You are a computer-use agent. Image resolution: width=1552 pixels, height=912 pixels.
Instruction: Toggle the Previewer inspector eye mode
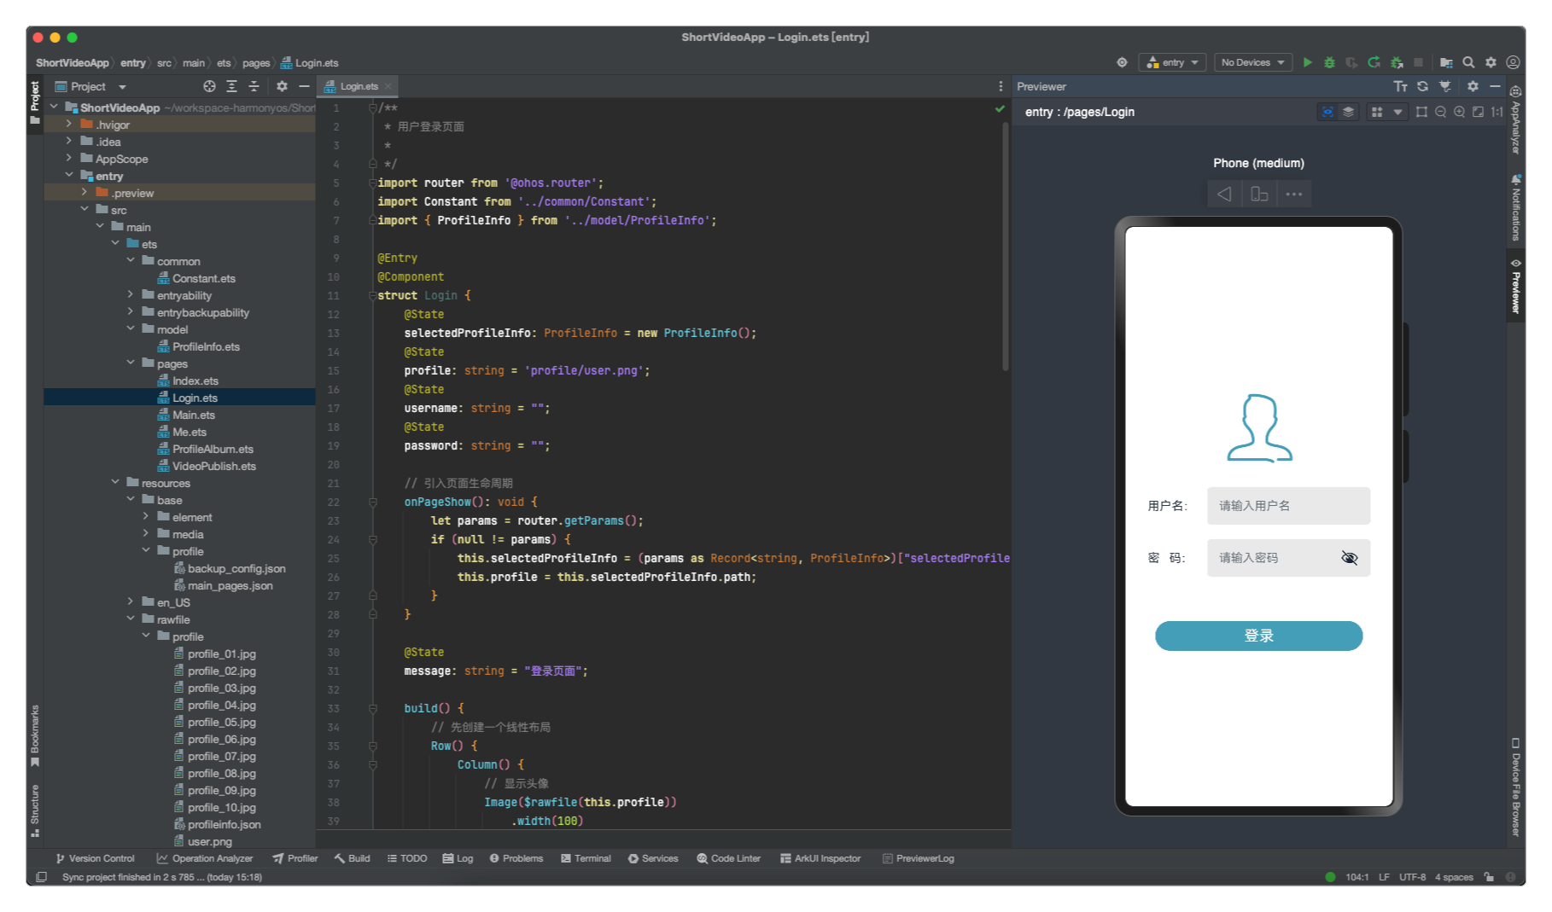[x=1327, y=112]
